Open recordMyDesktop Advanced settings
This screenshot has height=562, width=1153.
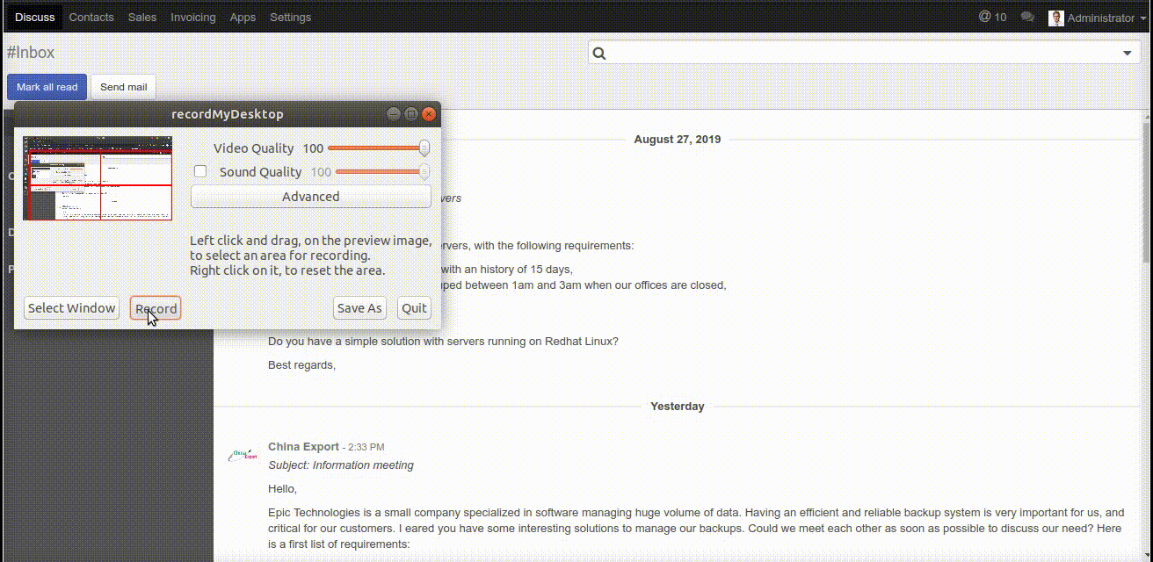coord(311,197)
